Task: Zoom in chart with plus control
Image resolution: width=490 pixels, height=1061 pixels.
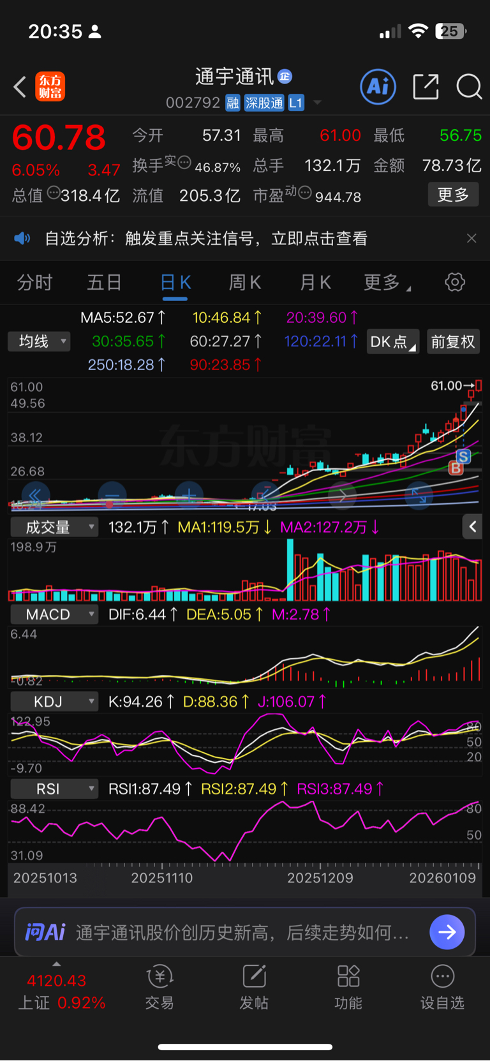Action: pos(189,495)
